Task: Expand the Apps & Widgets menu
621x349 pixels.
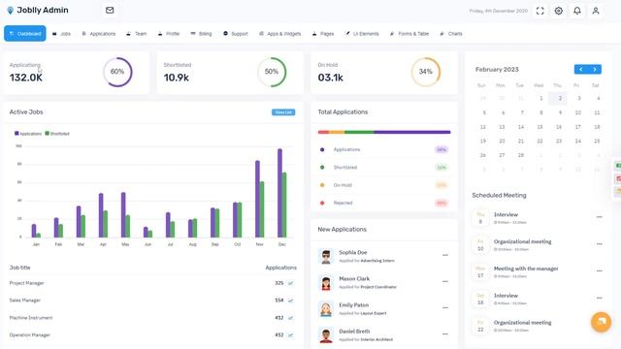Action: (x=280, y=34)
